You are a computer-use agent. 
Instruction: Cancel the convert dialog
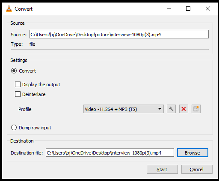pyautogui.click(x=197, y=169)
